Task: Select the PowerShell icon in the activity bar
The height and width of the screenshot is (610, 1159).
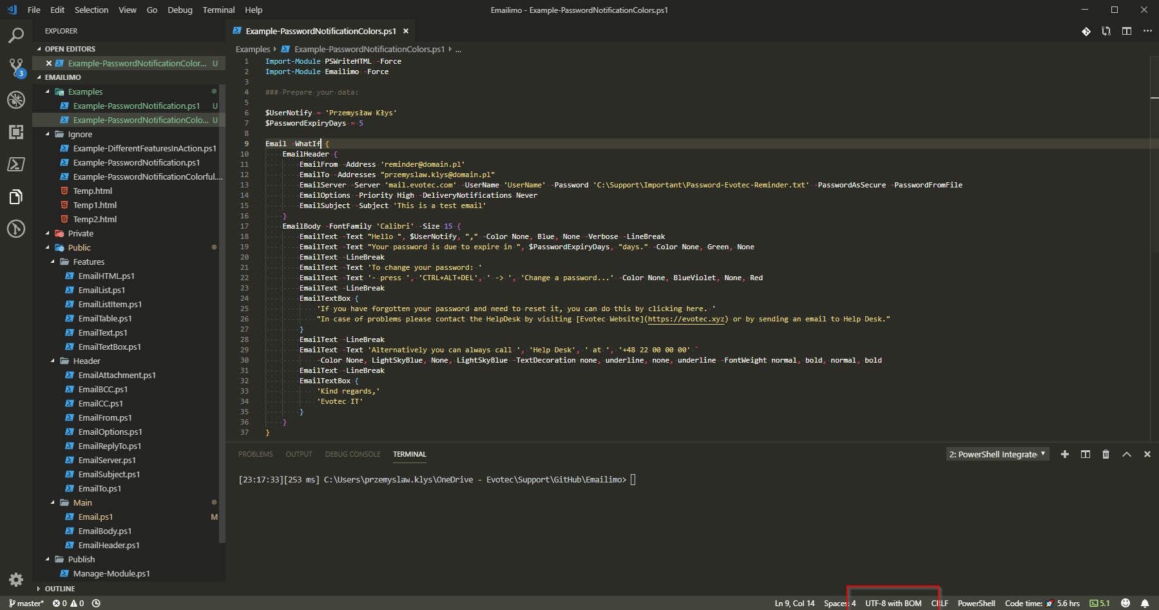Action: [16, 164]
